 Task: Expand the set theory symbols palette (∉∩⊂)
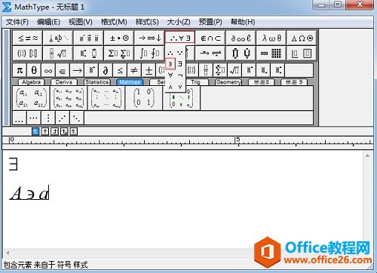pos(210,38)
